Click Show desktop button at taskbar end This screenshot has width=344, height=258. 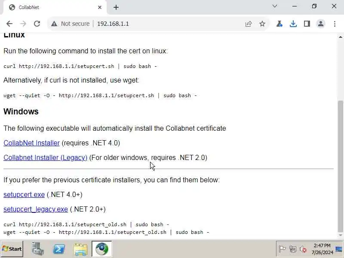pos(339,249)
